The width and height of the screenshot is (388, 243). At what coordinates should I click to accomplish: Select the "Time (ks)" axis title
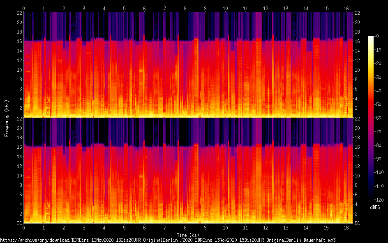[x=188, y=235]
